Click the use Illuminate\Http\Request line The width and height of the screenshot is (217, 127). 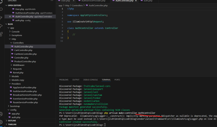pos(85,22)
